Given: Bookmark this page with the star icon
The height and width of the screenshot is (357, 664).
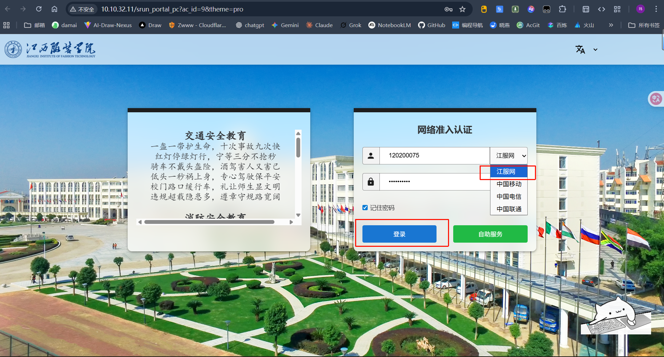Looking at the screenshot, I should coord(462,9).
